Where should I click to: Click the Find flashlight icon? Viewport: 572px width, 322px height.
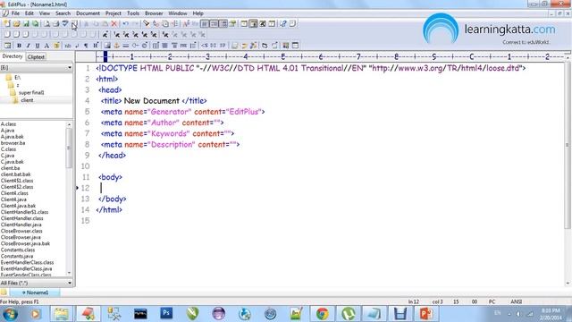pos(147,24)
